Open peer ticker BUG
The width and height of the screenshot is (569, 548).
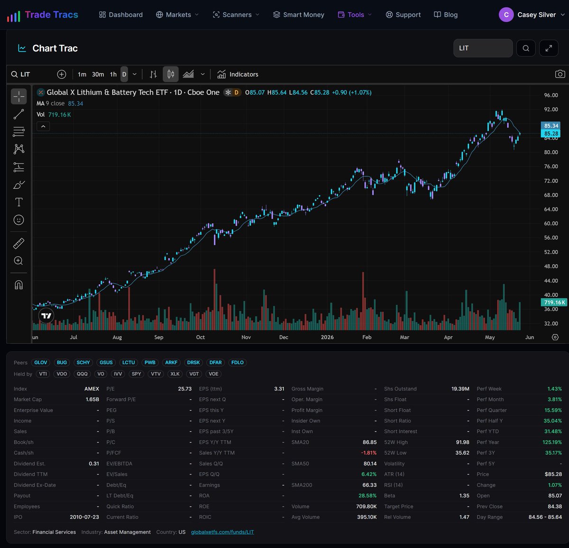click(62, 363)
